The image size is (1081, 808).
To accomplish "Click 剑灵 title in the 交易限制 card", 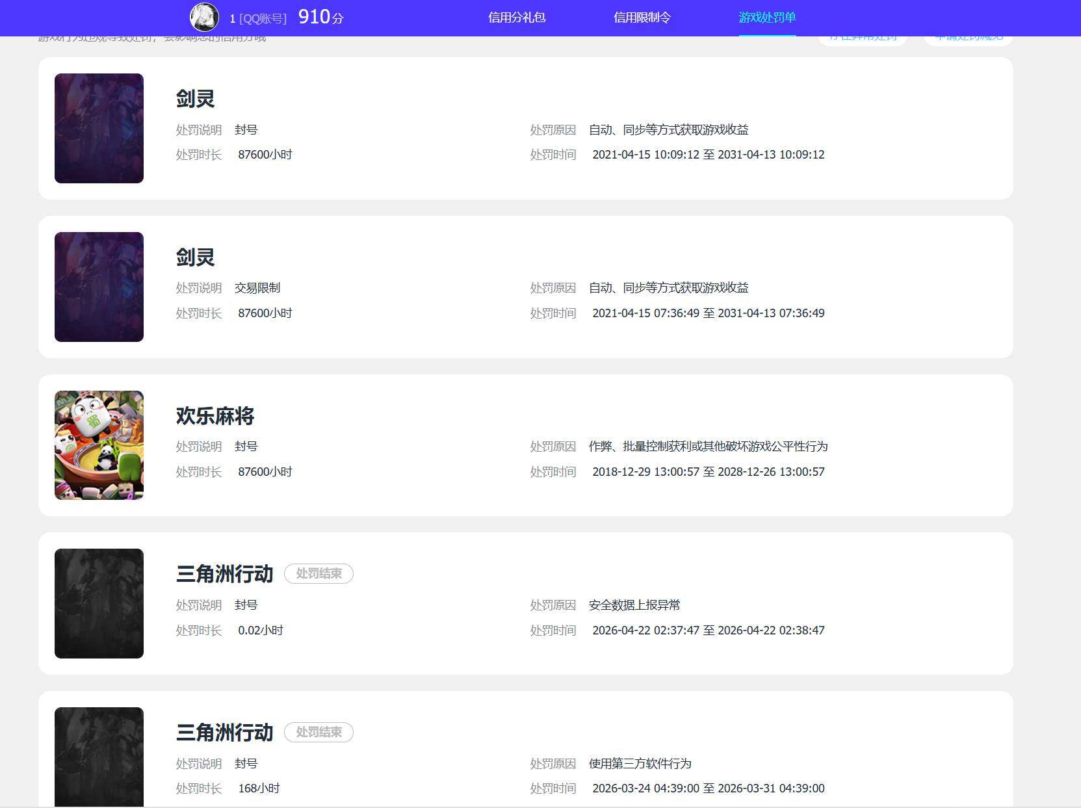I will [x=195, y=257].
